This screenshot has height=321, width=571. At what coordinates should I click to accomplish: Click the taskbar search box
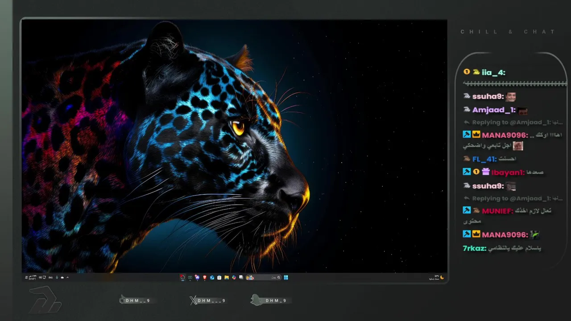pyautogui.click(x=263, y=277)
